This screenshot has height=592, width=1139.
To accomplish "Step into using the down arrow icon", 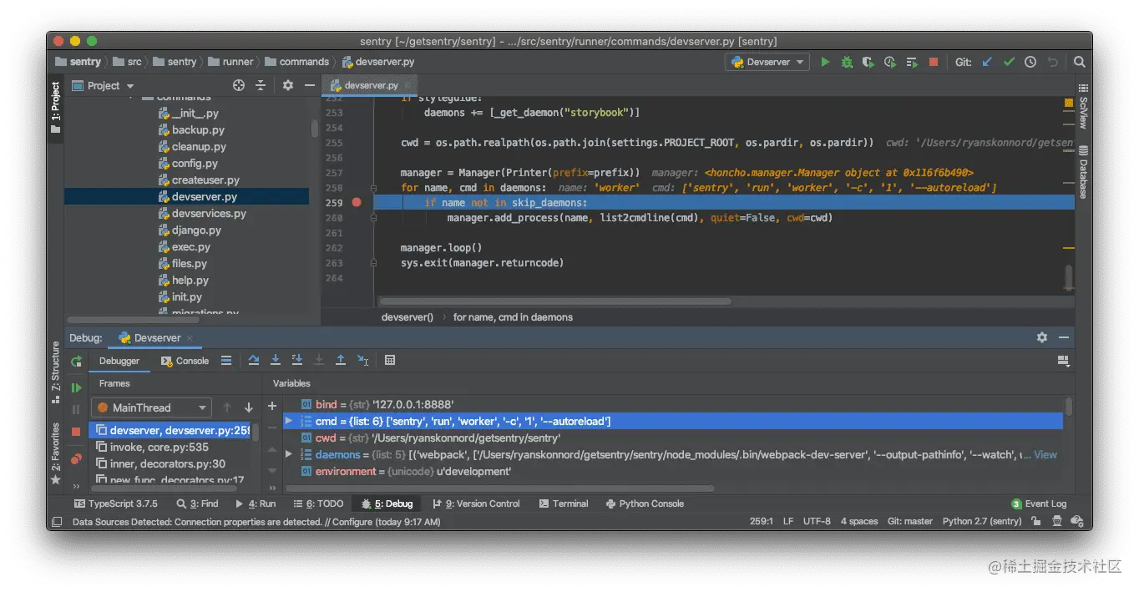I will [276, 361].
